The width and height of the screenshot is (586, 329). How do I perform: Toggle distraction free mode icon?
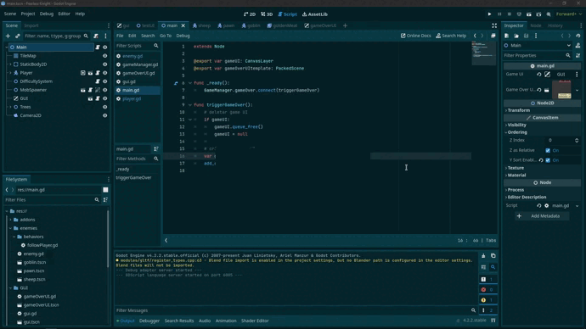[x=494, y=25]
